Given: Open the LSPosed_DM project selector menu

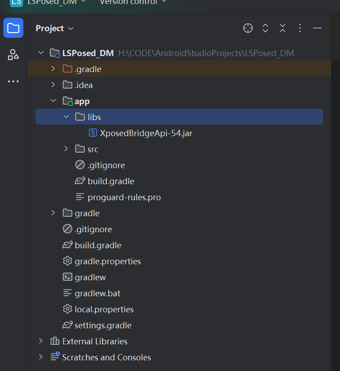Looking at the screenshot, I should point(56,2).
